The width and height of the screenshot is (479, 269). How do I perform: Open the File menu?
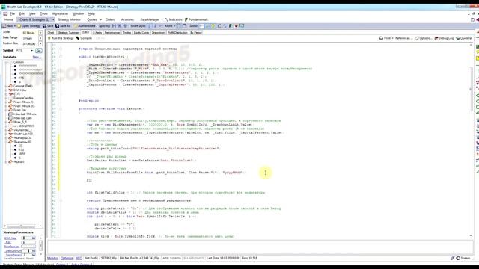coord(12,13)
